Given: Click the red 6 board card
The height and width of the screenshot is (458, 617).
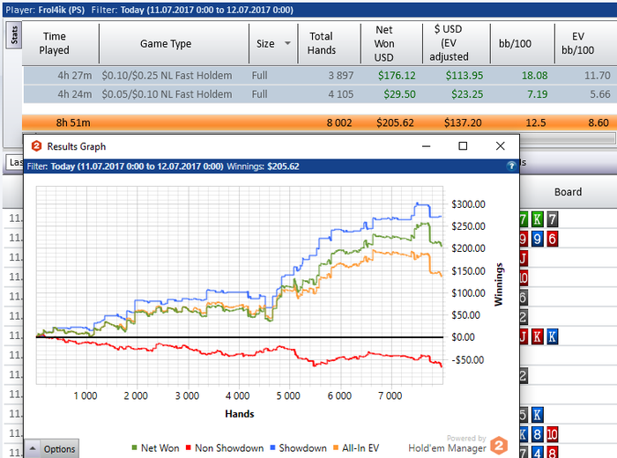Looking at the screenshot, I should [x=552, y=239].
